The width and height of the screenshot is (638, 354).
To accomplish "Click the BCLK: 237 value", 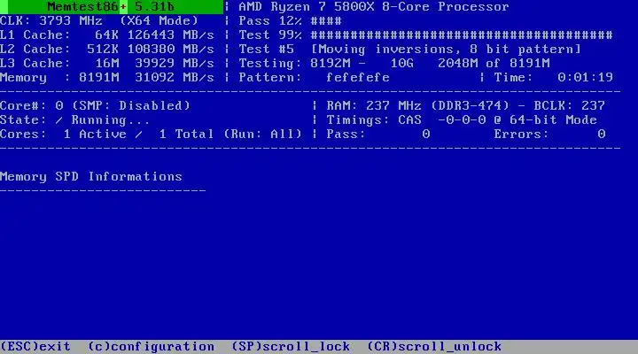I will point(569,105).
